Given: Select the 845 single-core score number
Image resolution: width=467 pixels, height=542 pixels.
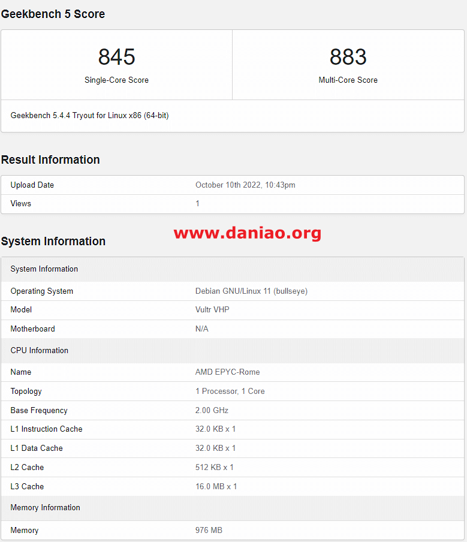Looking at the screenshot, I should click(x=116, y=57).
